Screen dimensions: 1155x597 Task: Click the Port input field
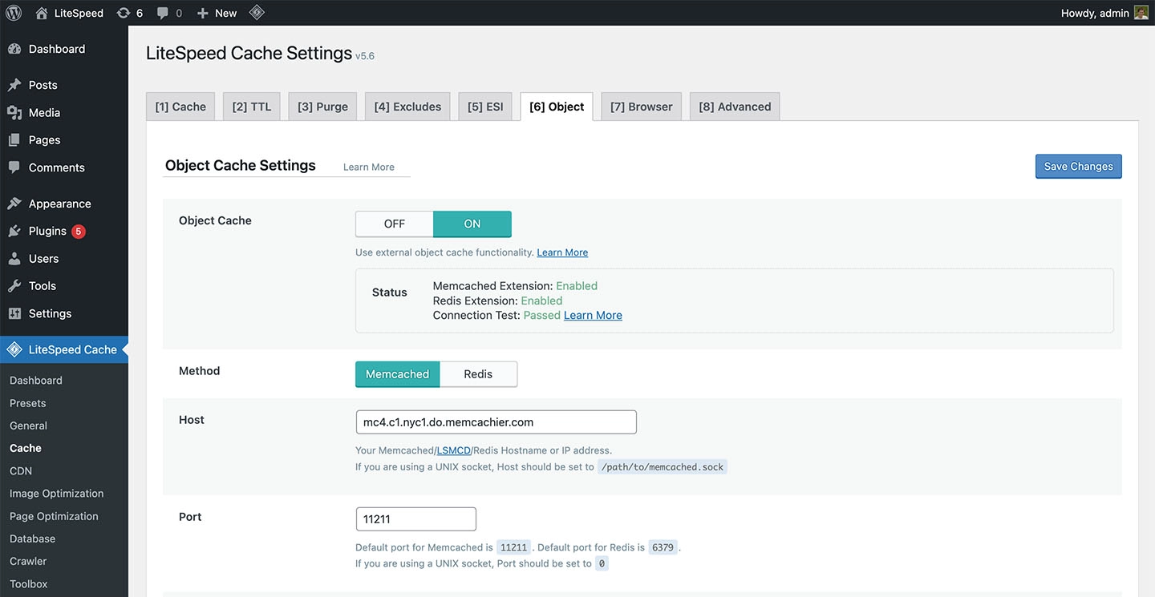coord(415,519)
